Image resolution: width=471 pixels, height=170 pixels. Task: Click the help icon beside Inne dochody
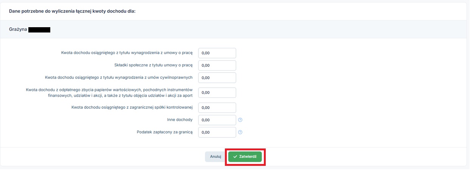point(240,120)
